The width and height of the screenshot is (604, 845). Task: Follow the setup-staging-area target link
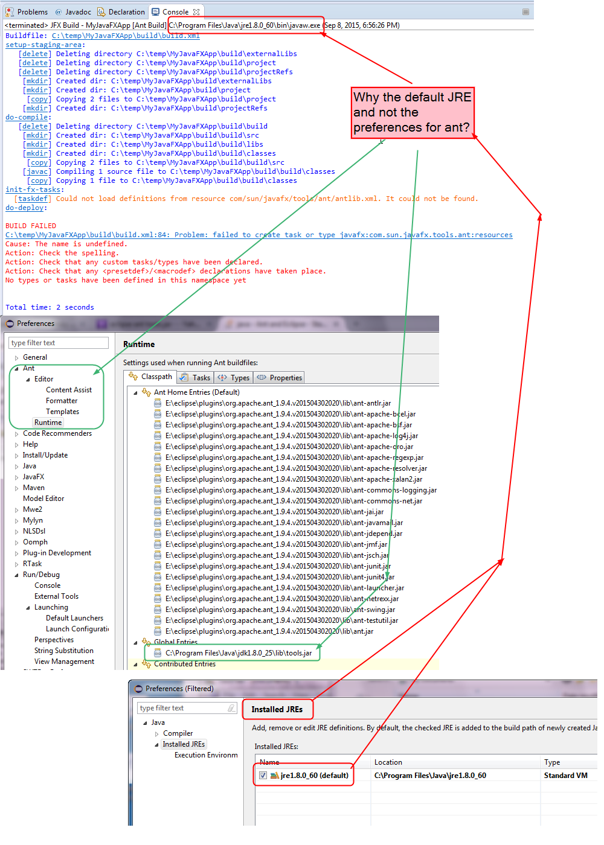[43, 45]
